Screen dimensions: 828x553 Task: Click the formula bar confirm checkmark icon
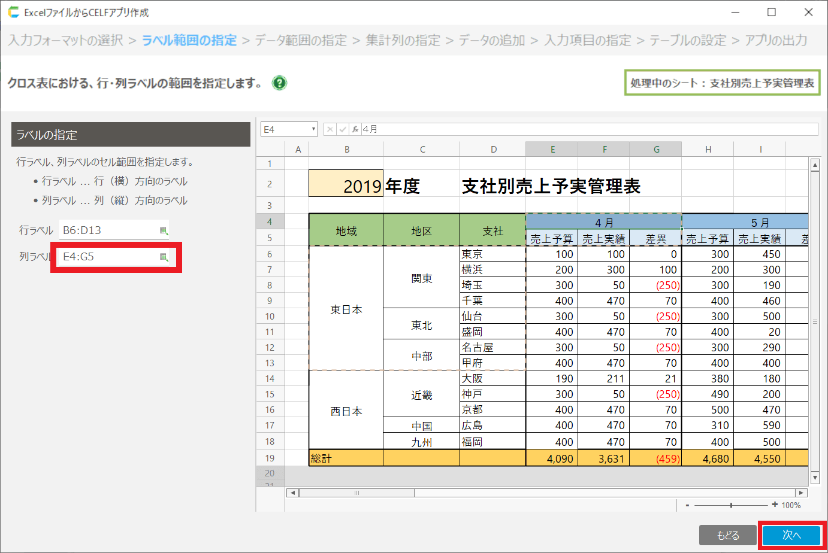[x=343, y=129]
